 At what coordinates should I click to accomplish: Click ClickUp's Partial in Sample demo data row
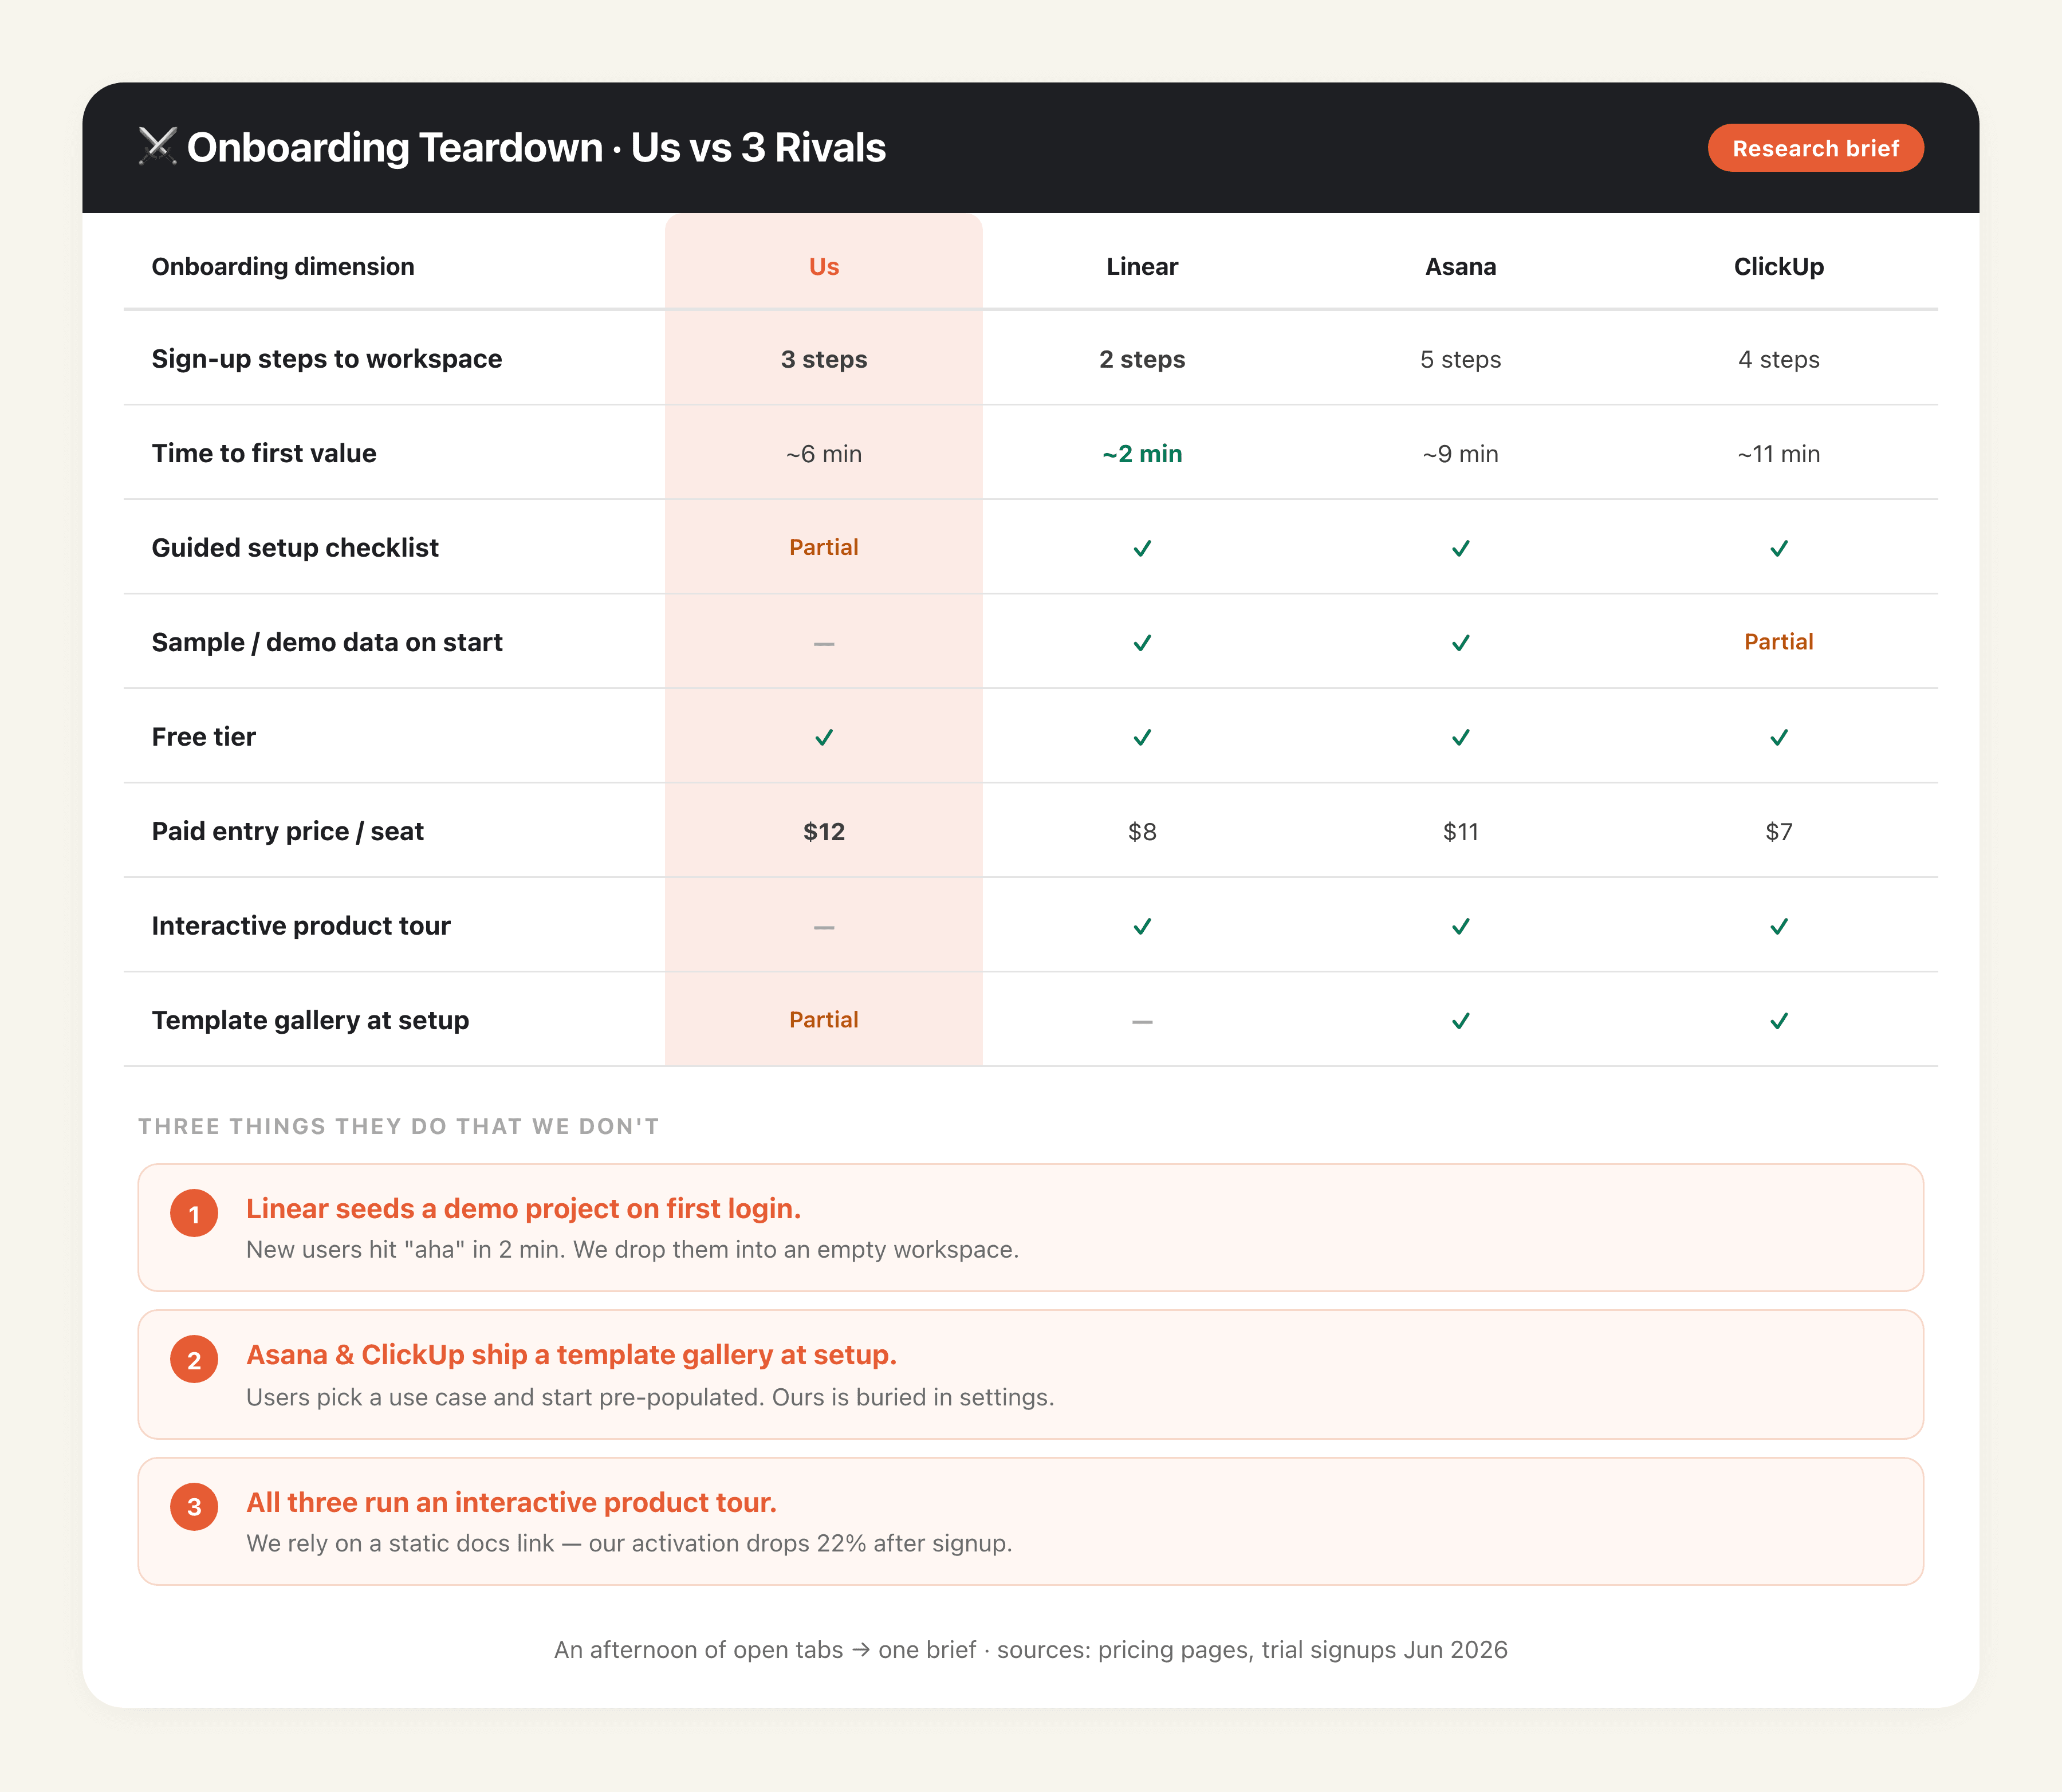coord(1778,642)
